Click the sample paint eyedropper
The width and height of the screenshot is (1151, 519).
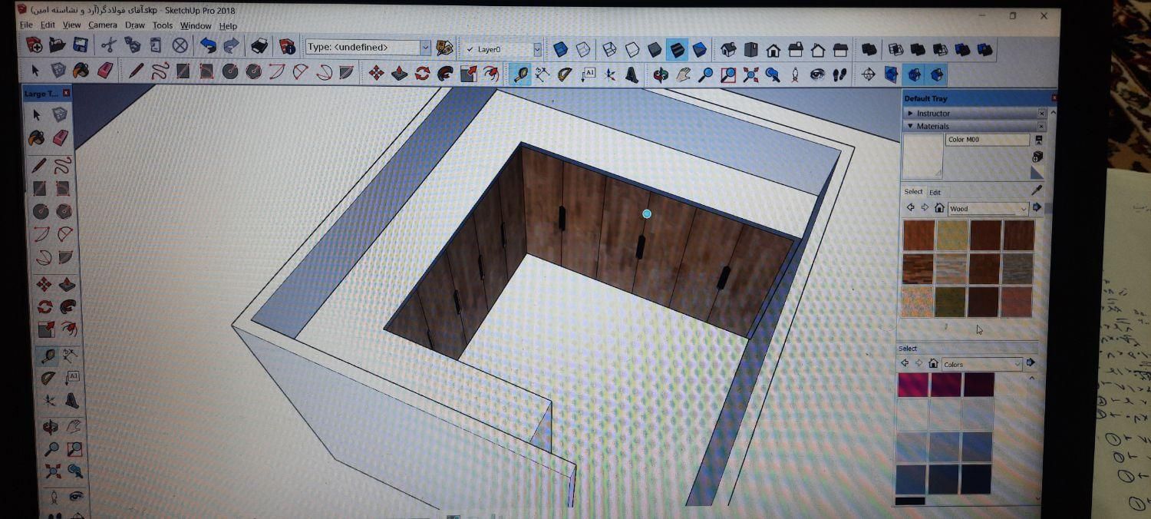(x=1036, y=190)
